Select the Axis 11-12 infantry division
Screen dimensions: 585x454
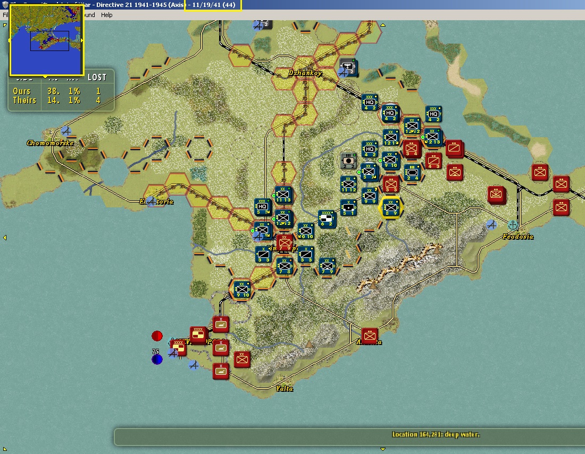coord(348,184)
